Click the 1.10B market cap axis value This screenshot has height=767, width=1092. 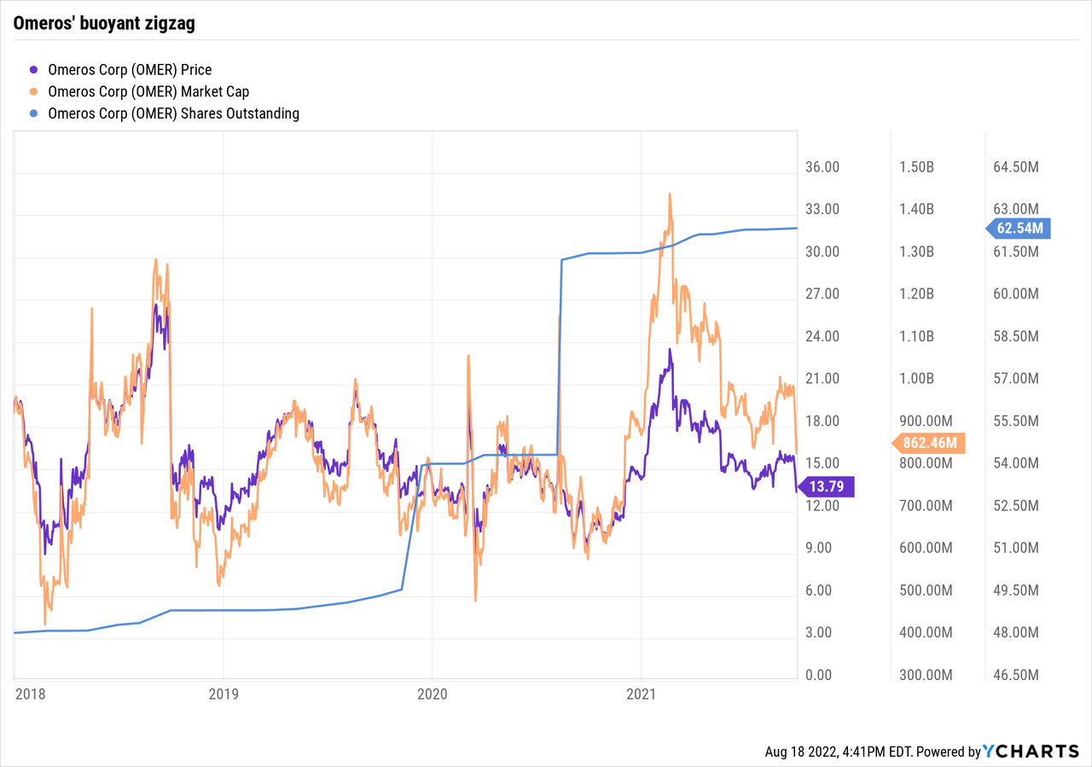pyautogui.click(x=916, y=336)
